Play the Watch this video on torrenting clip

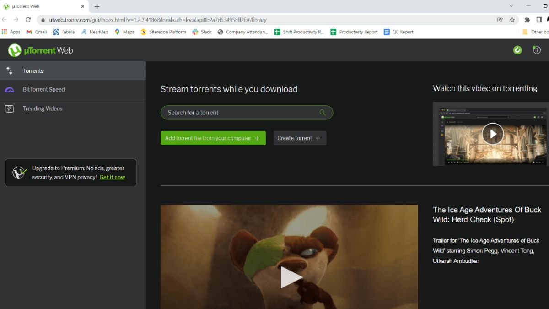click(493, 134)
